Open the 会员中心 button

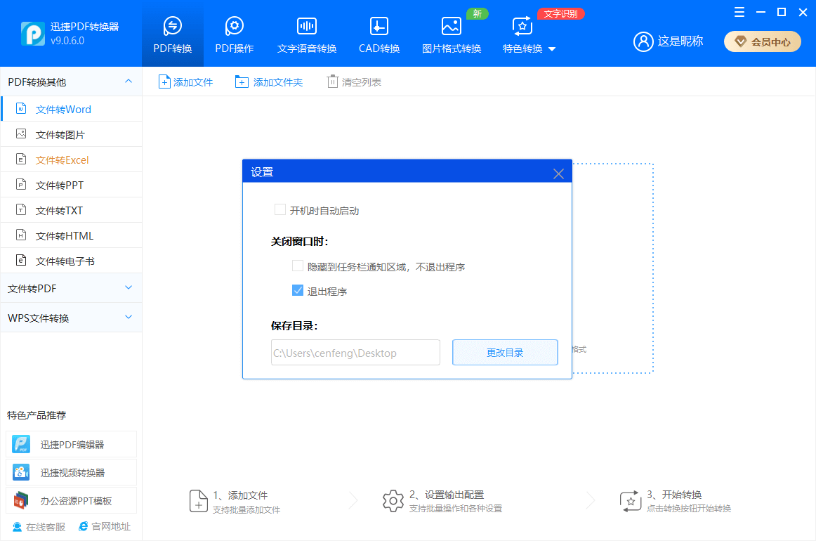tap(762, 41)
